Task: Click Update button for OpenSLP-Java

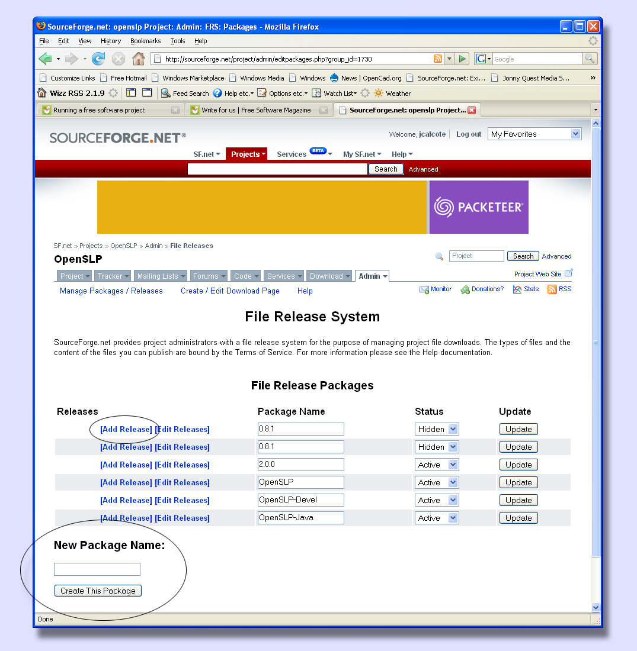Action: [518, 518]
